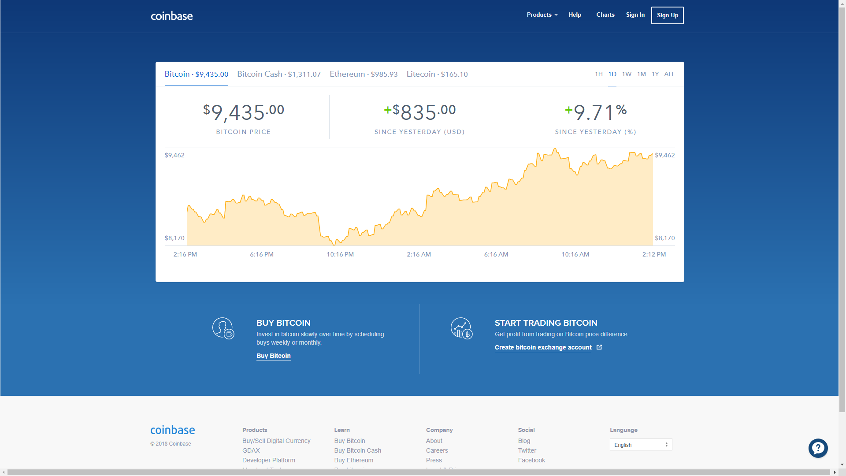Select 1W chart range
Viewport: 846px width, 476px height.
point(627,74)
